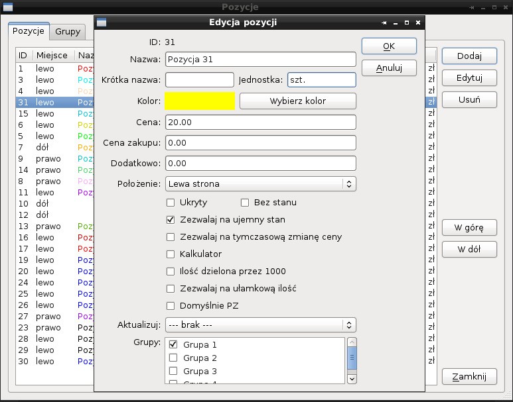Close the Edycja pozycji dialog with the X icon
The image size is (513, 402).
[418, 23]
